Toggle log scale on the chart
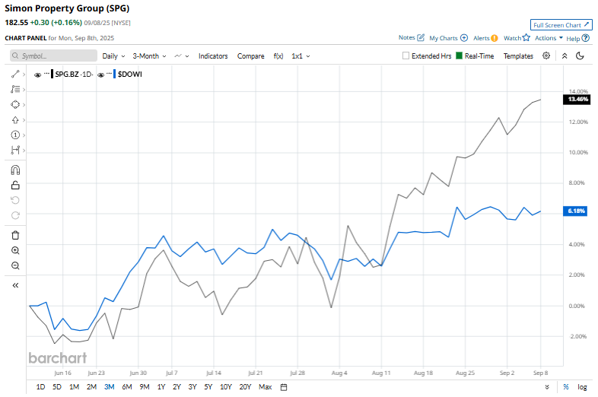Screen dimensions: 598x397 coord(582,386)
